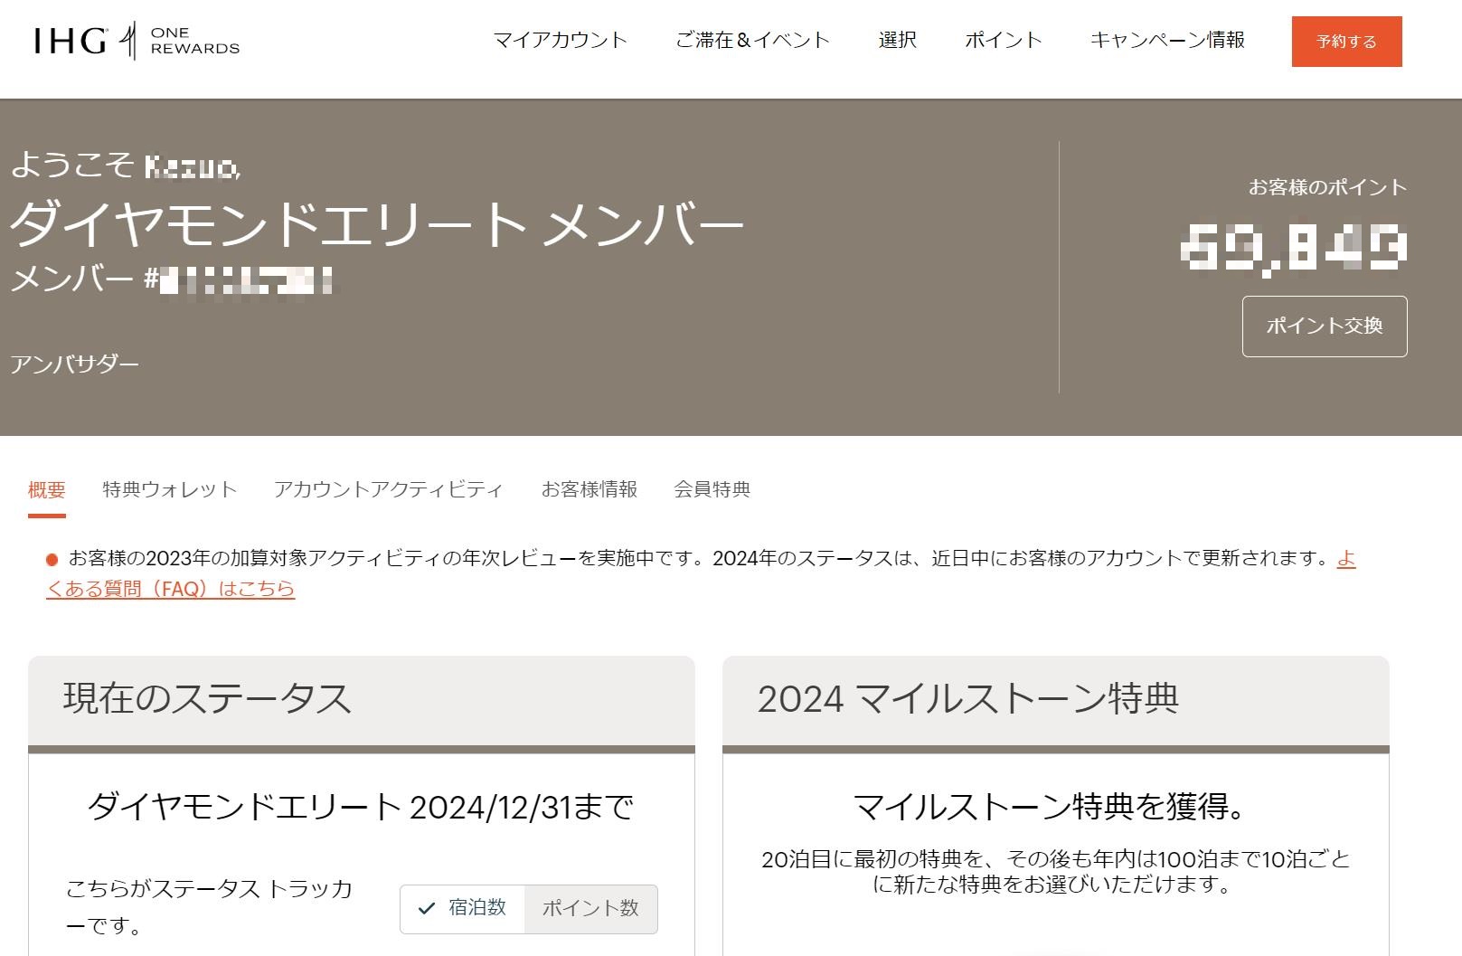Select the 概要 tab

[47, 490]
